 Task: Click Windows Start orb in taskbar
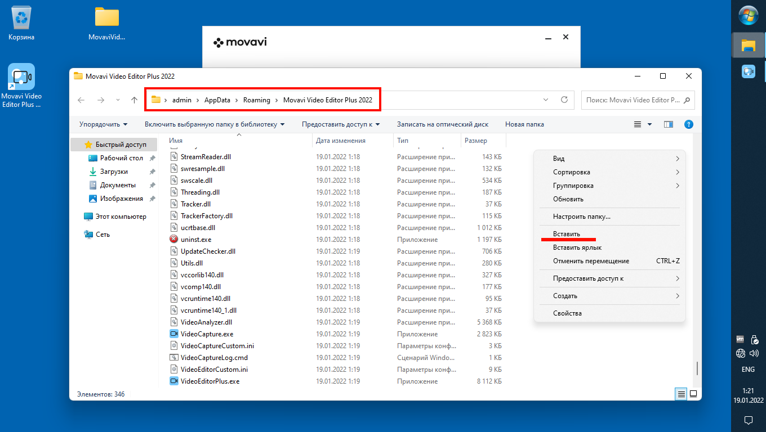(x=748, y=15)
